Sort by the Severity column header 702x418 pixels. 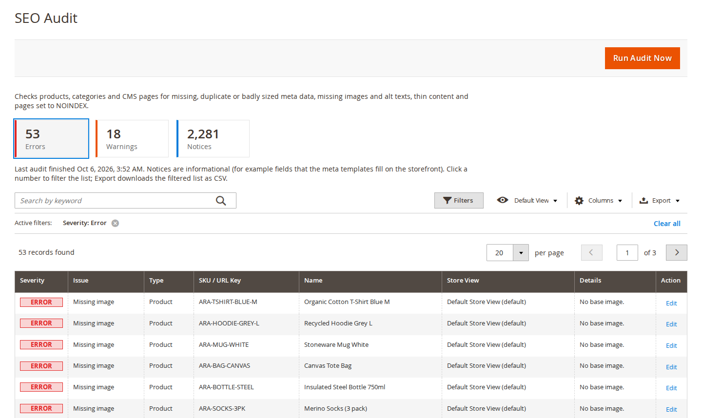[x=41, y=281]
